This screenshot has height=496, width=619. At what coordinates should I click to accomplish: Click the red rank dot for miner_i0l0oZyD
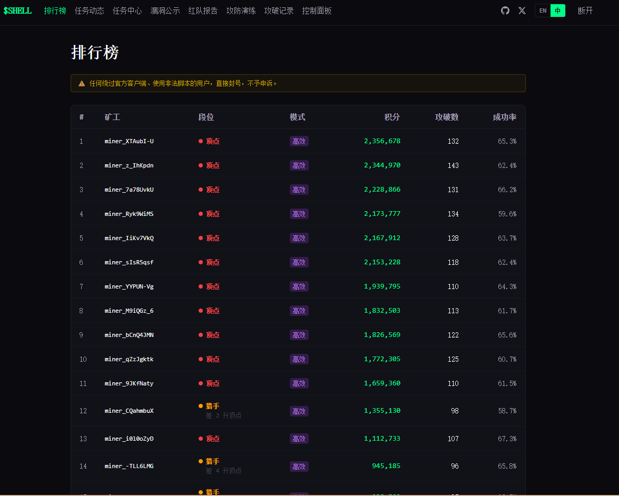coord(201,439)
